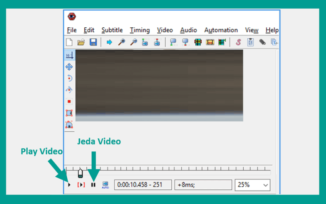Click the Select visible subtitles icon
The height and width of the screenshot is (204, 326).
coord(198,42)
